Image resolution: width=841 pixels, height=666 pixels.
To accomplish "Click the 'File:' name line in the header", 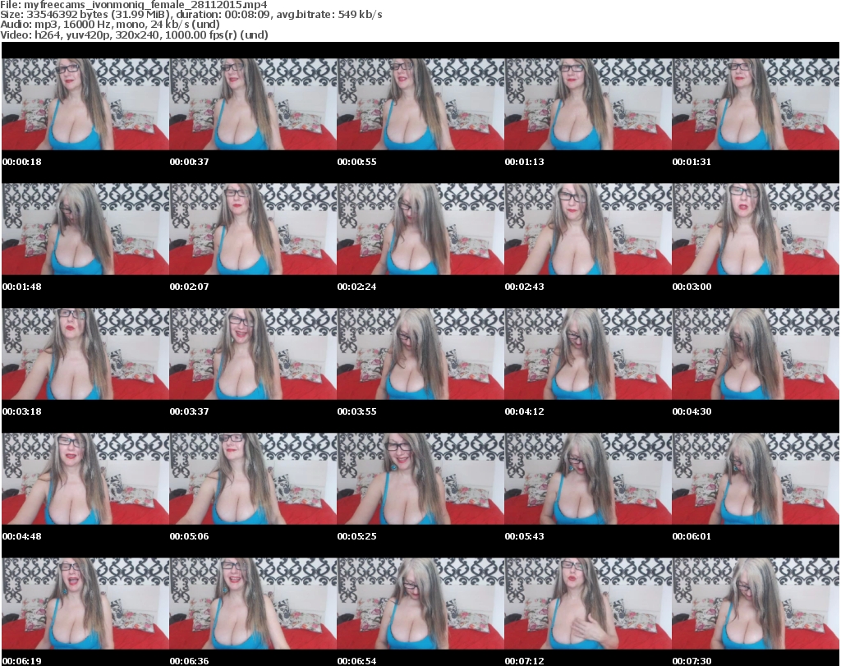I will [134, 5].
